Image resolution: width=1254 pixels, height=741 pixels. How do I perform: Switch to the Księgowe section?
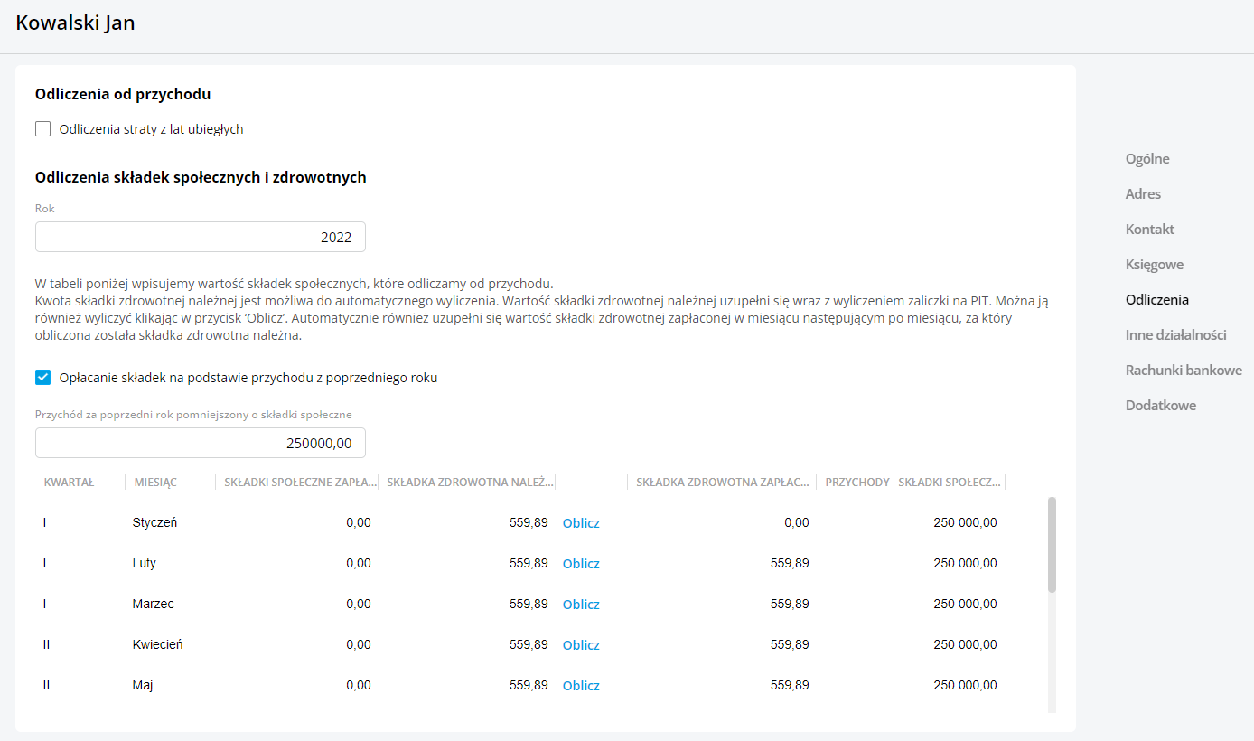(x=1154, y=265)
